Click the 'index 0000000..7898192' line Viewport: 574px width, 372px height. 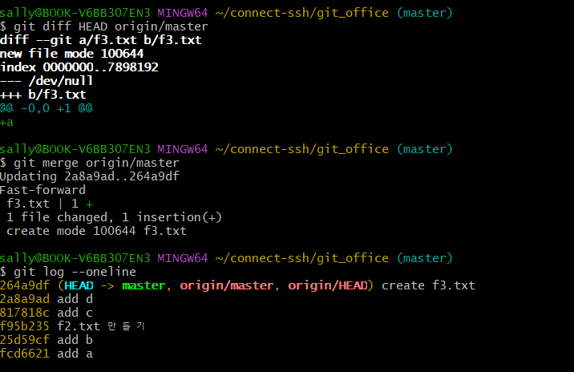tap(79, 67)
